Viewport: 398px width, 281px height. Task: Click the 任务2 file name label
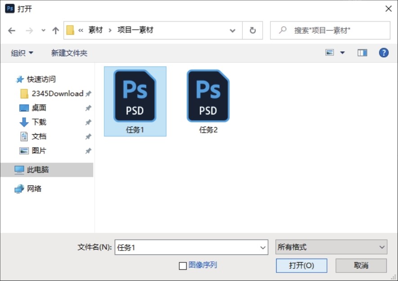pyautogui.click(x=208, y=130)
